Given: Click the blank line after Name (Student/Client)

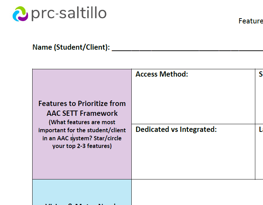Looking at the screenshot, I should pos(187,49).
